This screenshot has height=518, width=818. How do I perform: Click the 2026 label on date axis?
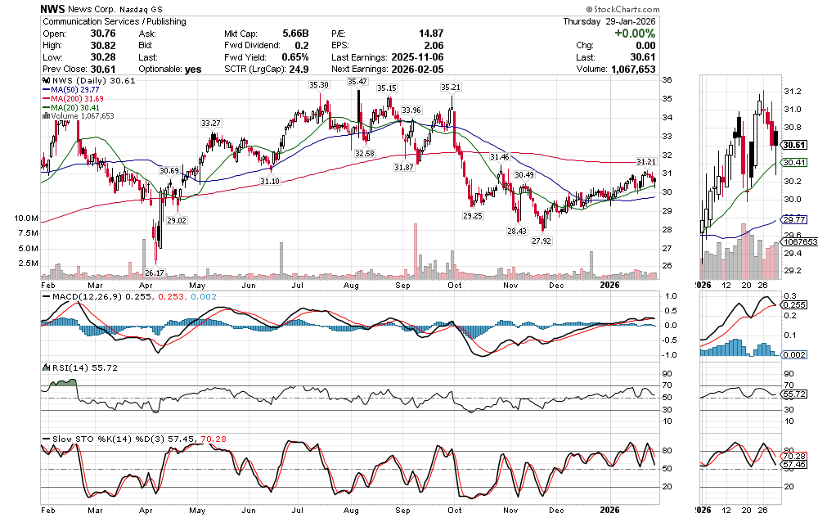click(x=609, y=285)
